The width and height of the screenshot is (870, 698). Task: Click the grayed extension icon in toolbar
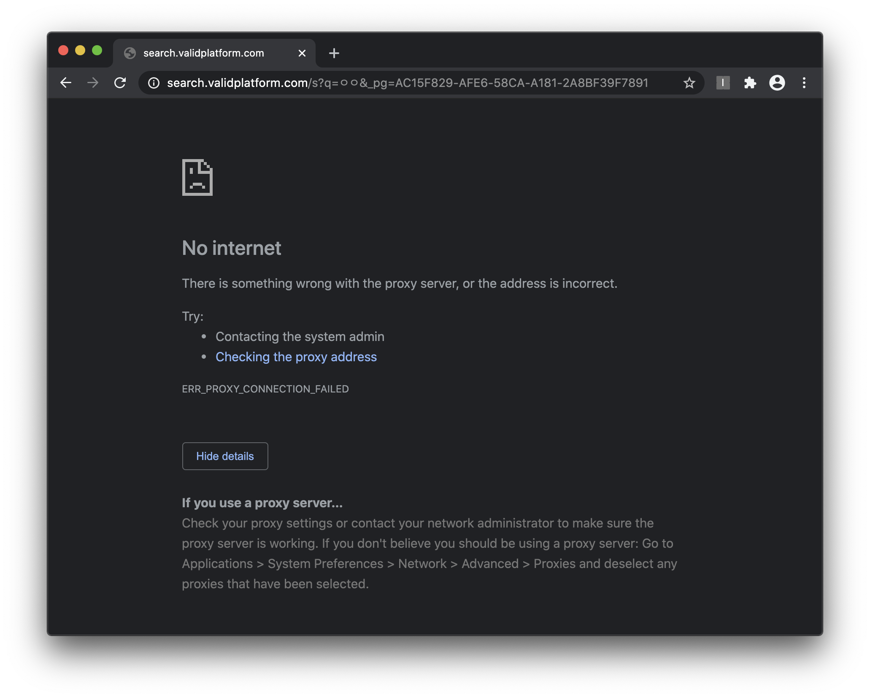coord(723,83)
